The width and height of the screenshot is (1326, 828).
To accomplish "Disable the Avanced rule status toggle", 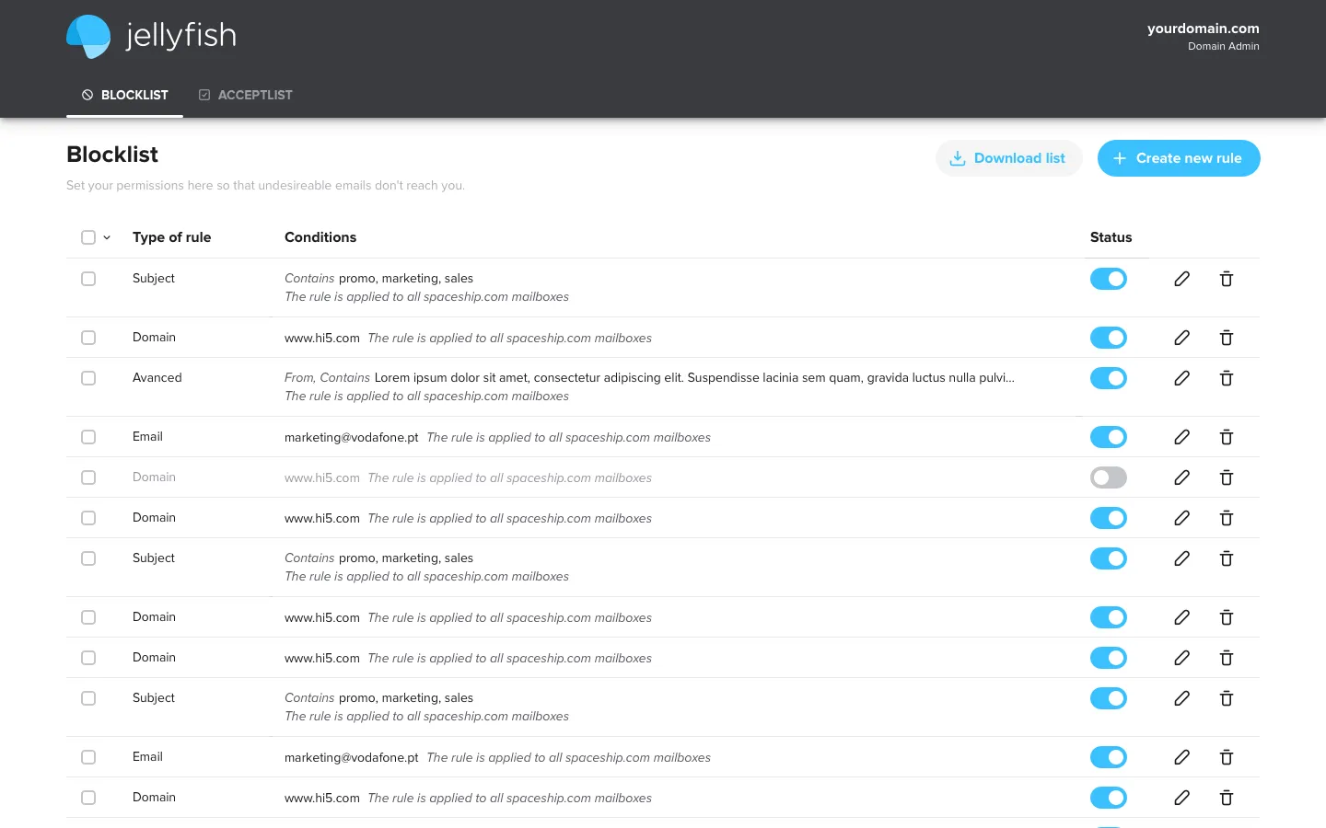I will tap(1108, 378).
